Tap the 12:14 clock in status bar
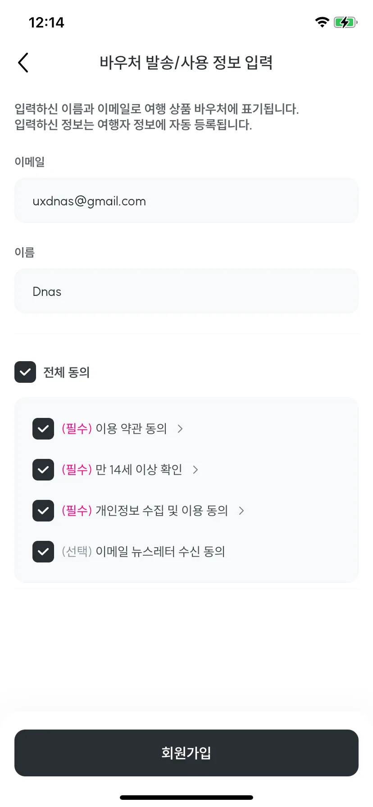This screenshot has width=373, height=807. (46, 23)
